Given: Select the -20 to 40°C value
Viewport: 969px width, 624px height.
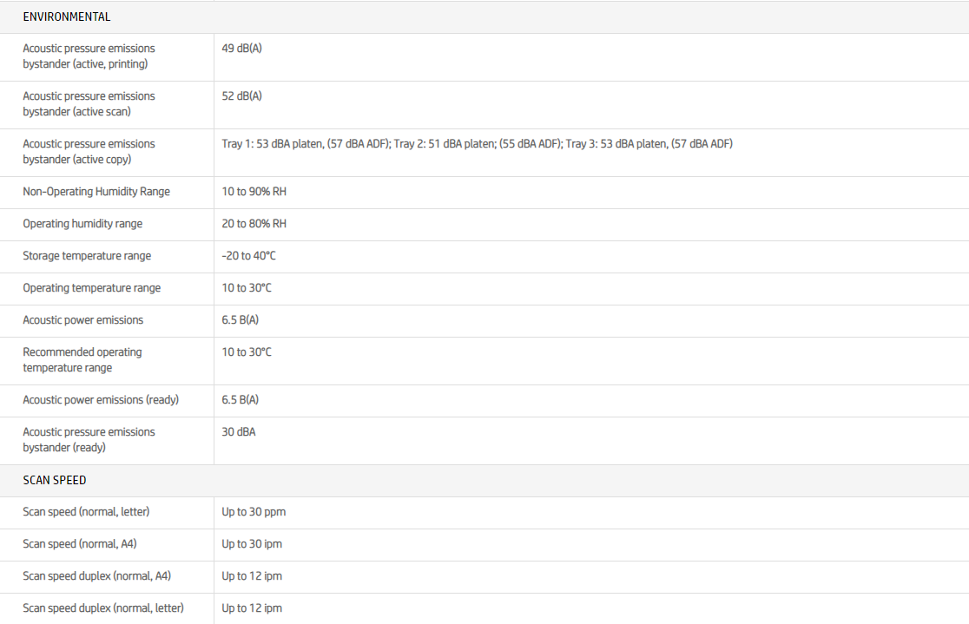Looking at the screenshot, I should click(x=248, y=256).
